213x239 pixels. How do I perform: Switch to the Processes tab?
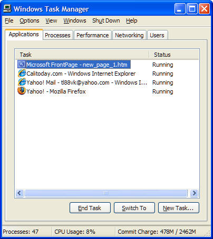(57, 35)
